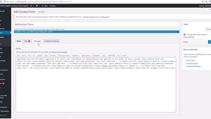Switch to the Mail tab
Screen dimensions: 211x119
point(27,41)
